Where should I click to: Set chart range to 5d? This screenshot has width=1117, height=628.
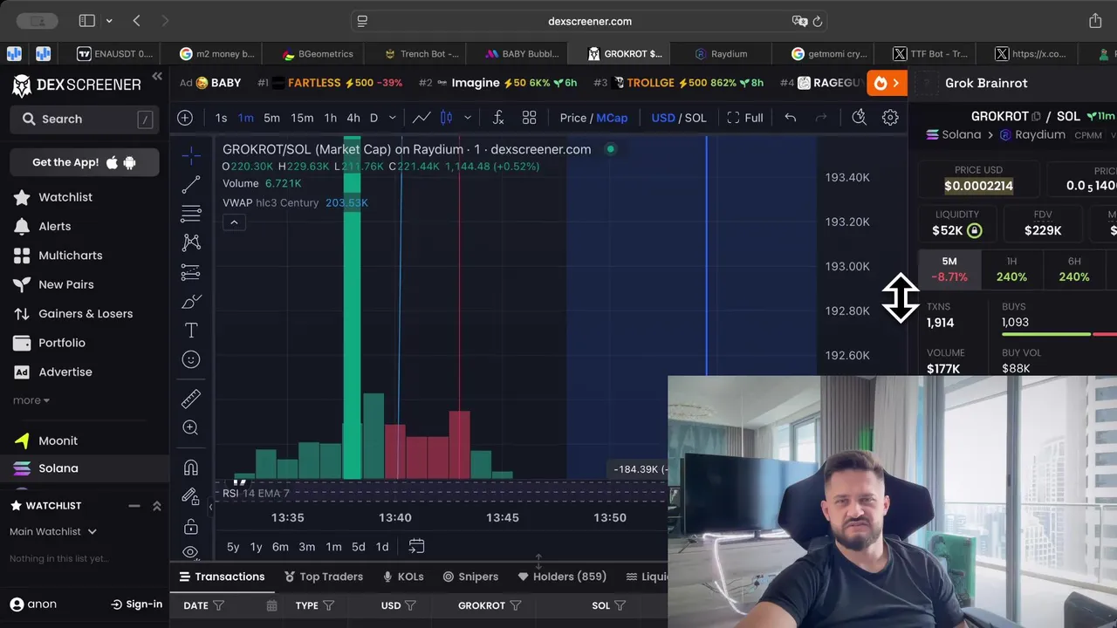click(x=359, y=547)
